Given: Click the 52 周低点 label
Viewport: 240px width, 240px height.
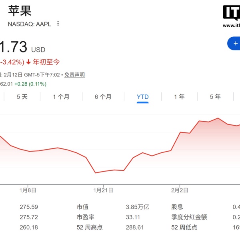Looking at the screenshot, I should 184,227.
